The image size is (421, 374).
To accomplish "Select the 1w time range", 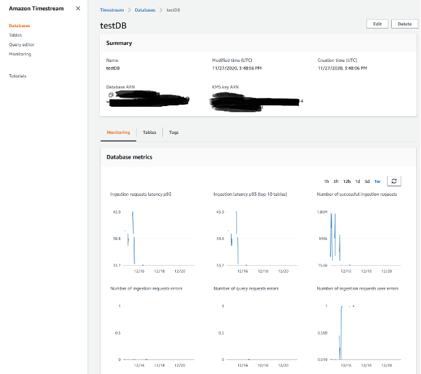I will [x=377, y=182].
